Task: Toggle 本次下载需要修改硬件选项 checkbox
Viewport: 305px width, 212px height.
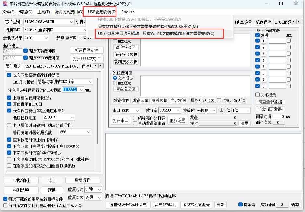Action: pyautogui.click(x=9, y=75)
